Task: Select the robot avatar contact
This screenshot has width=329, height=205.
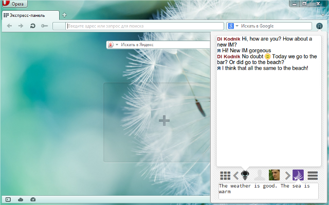Action: 246,175
